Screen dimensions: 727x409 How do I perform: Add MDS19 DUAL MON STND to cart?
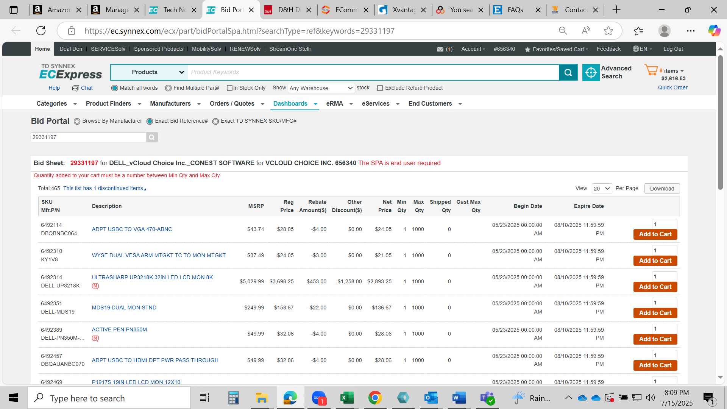tap(655, 313)
